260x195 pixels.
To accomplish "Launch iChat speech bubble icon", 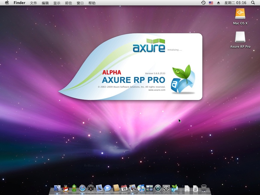I will pos(108,188).
